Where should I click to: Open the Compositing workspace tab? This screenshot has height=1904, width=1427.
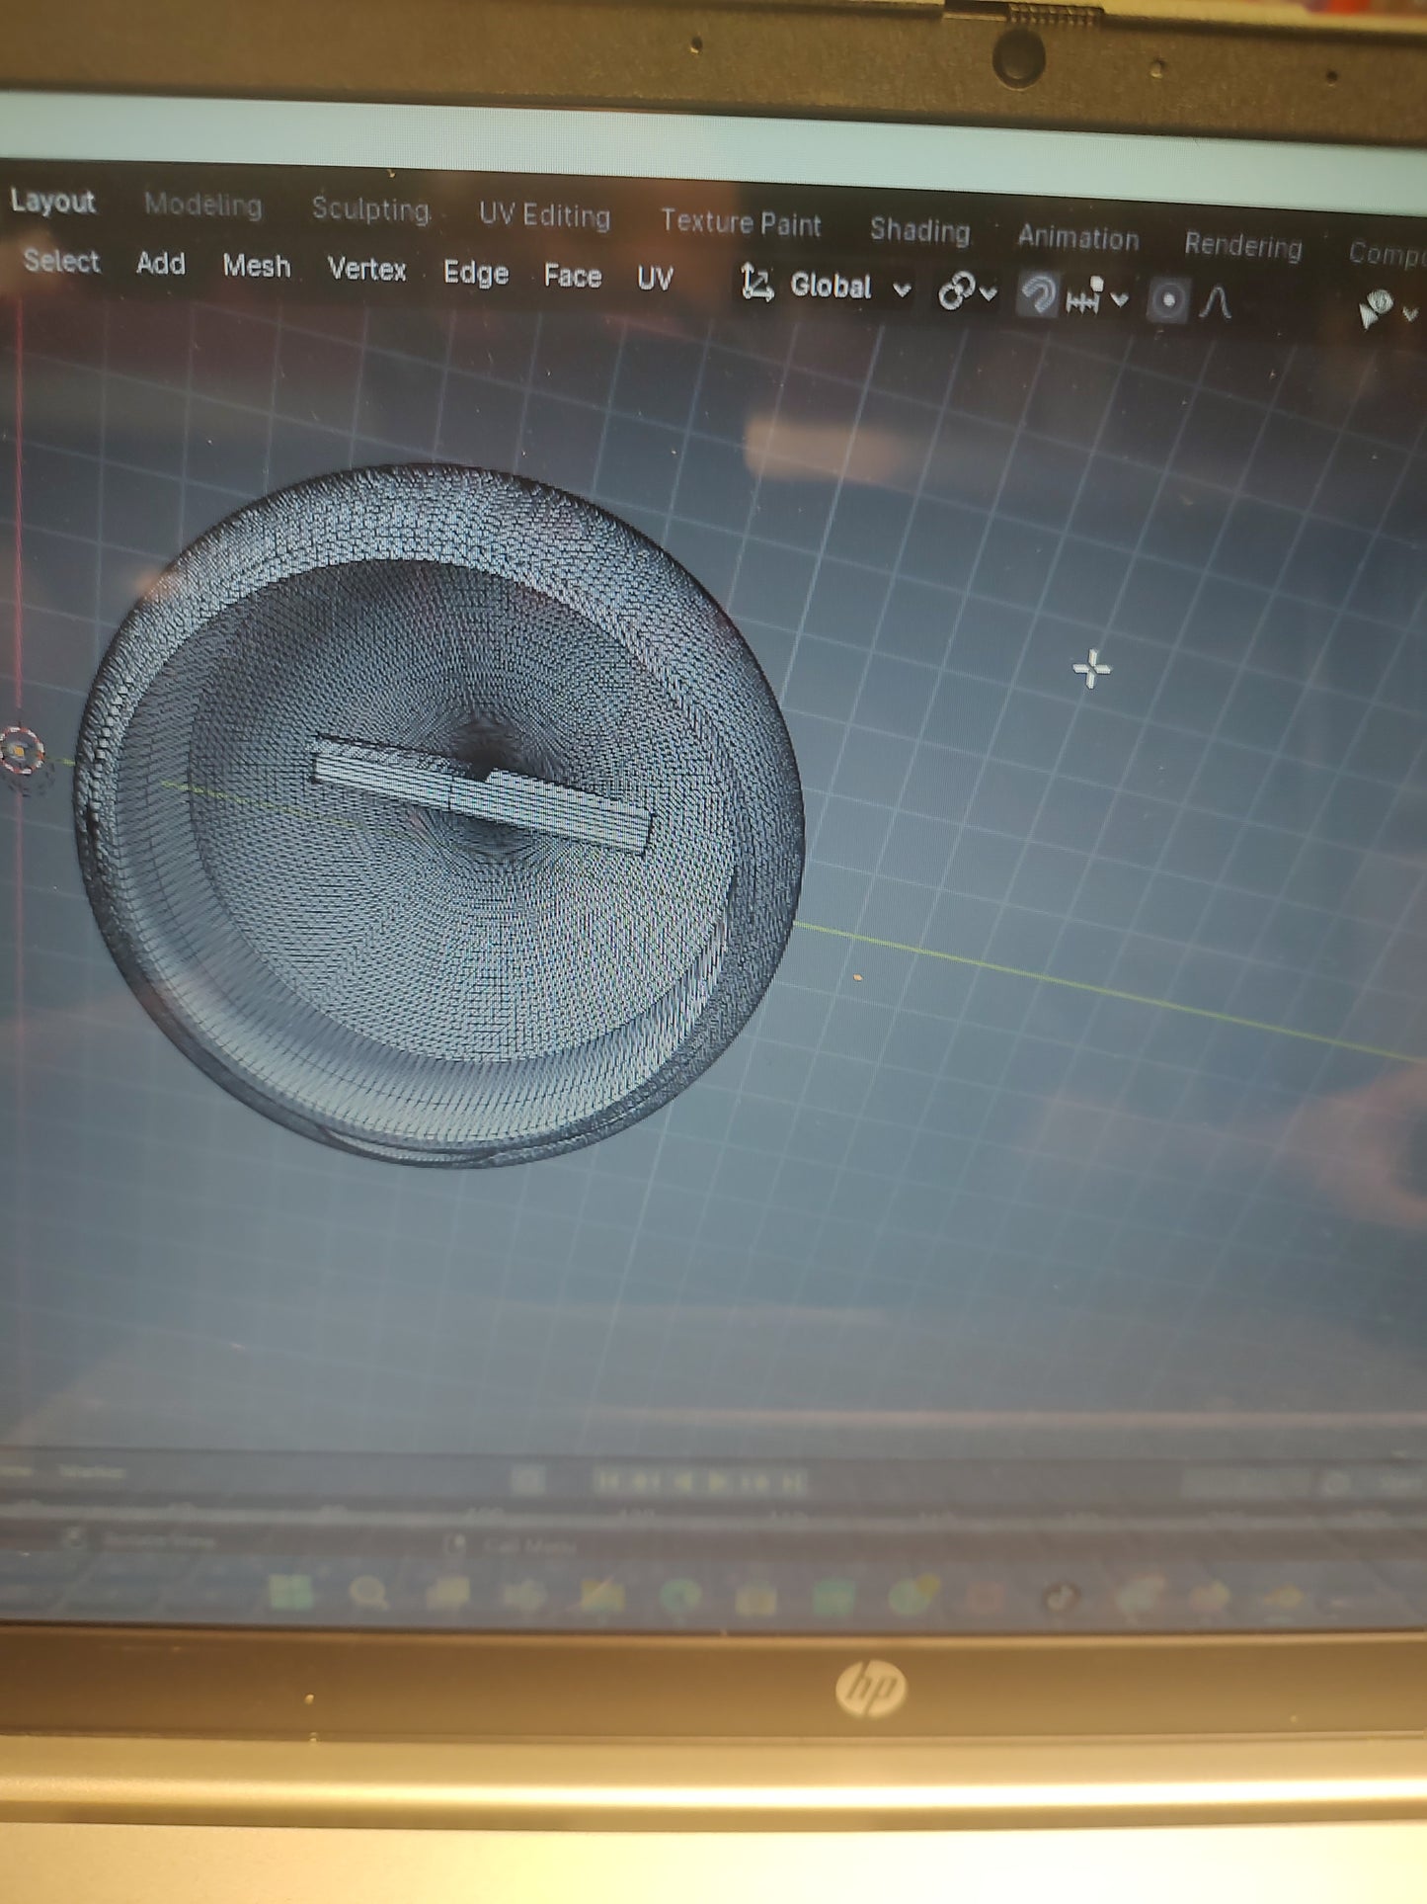[x=1387, y=253]
